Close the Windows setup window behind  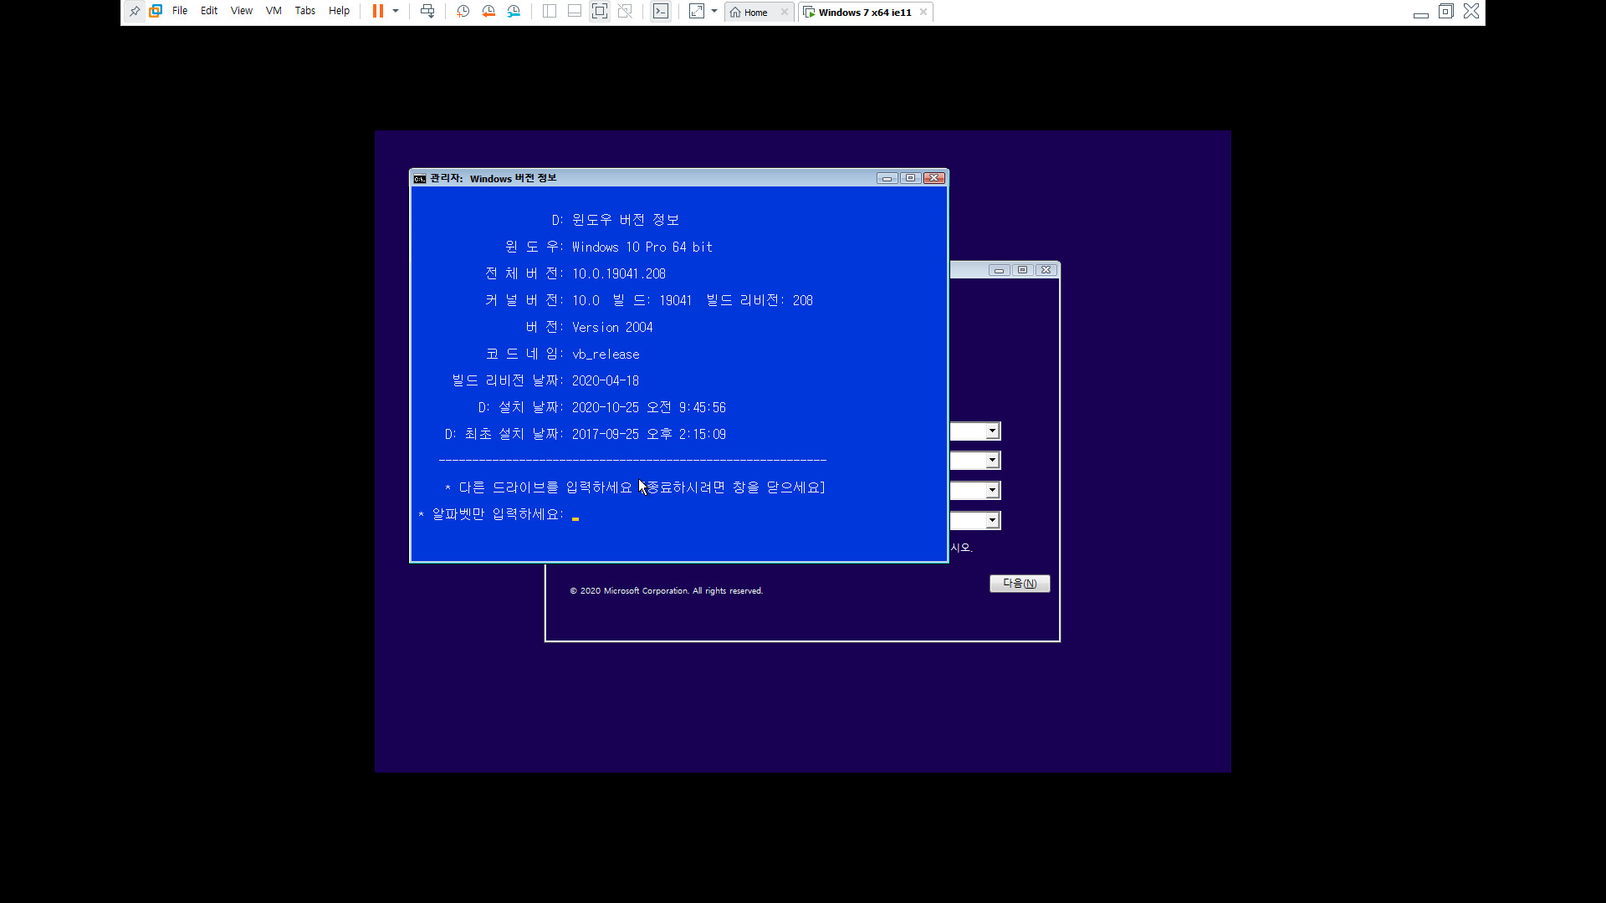click(x=1046, y=270)
